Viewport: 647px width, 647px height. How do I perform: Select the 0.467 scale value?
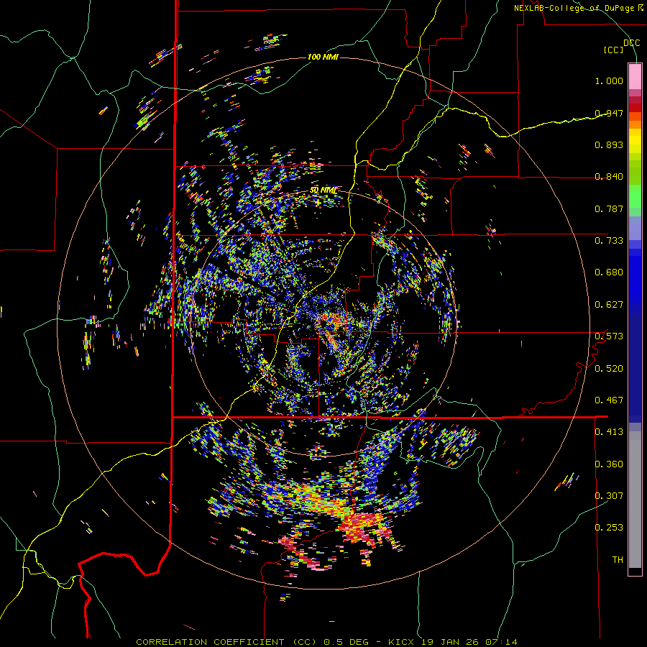pyautogui.click(x=609, y=400)
